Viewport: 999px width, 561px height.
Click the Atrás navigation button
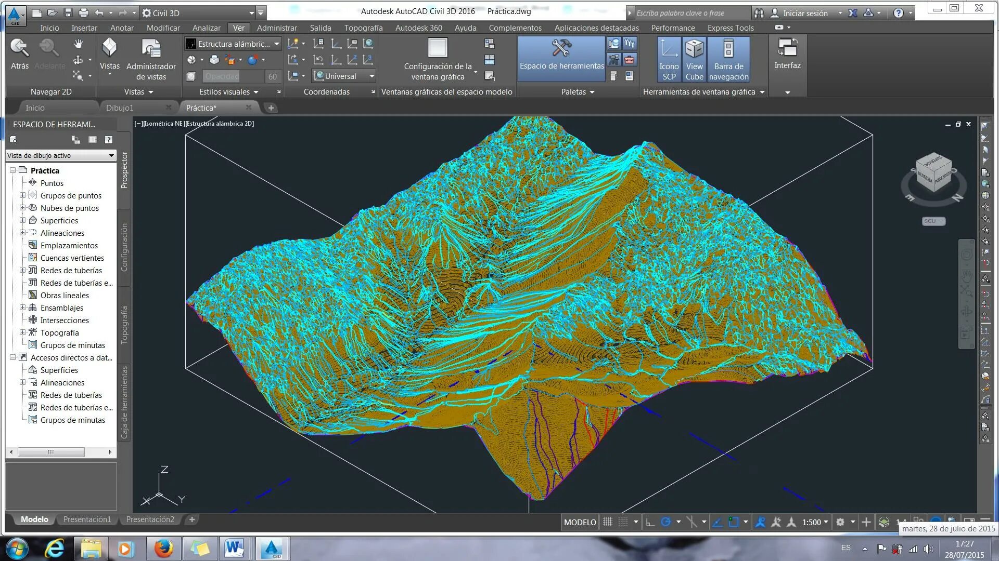(20, 54)
